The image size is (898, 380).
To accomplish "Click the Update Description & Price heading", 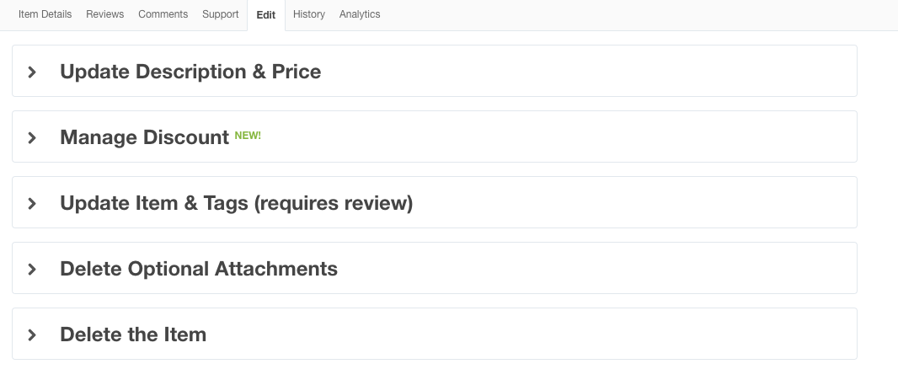I will 190,72.
